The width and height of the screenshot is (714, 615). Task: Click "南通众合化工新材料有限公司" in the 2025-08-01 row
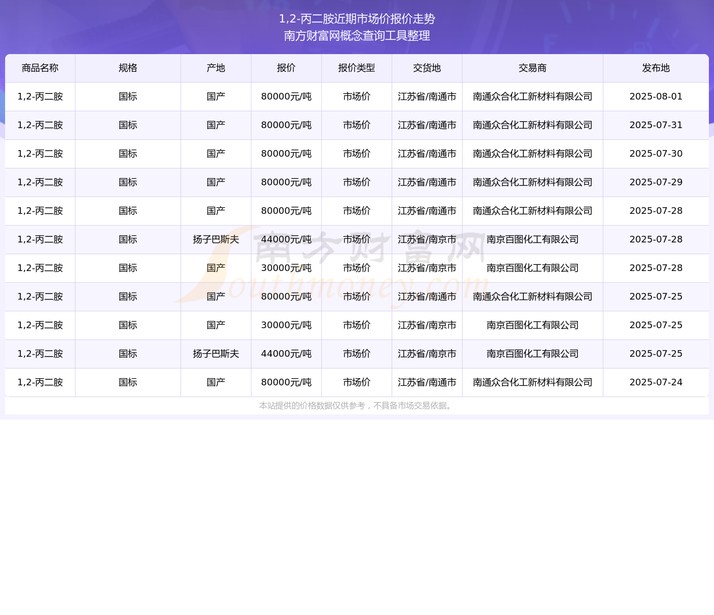[x=533, y=96]
